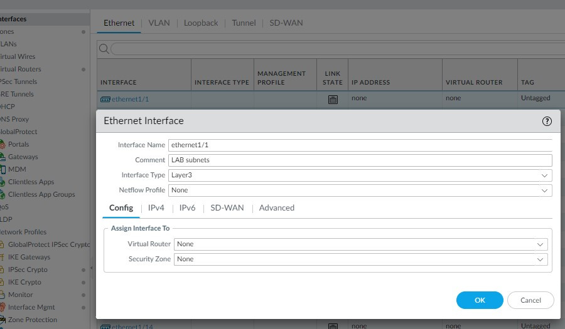The height and width of the screenshot is (329, 565).
Task: Click the INTERFACE TYPE column header
Action: 222,75
